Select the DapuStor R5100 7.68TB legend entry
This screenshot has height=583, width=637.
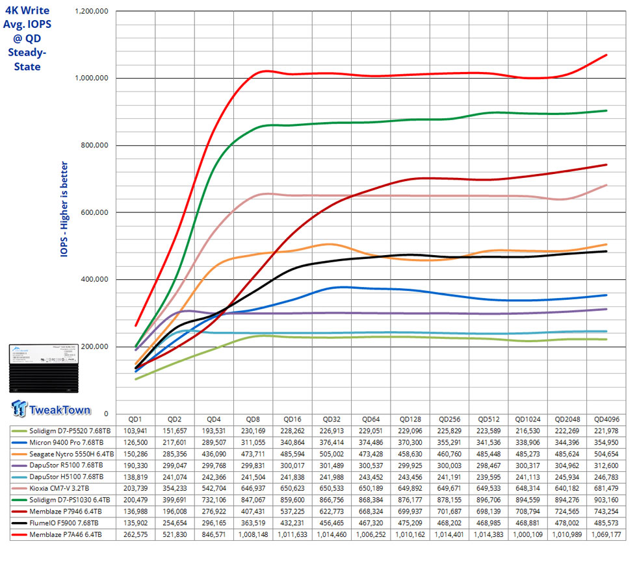pyautogui.click(x=63, y=465)
